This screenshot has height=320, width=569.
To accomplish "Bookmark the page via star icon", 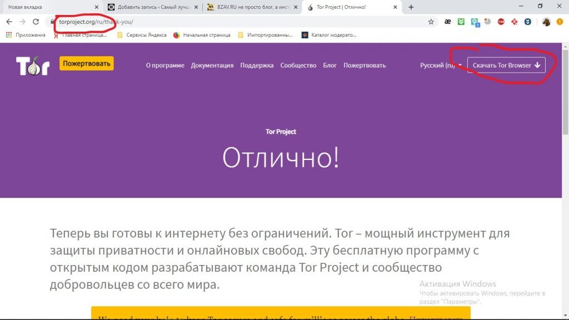I will point(431,21).
